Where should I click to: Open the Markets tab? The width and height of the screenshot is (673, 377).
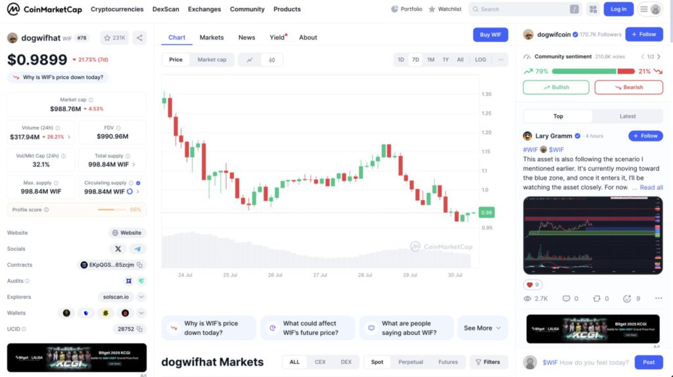click(x=212, y=38)
